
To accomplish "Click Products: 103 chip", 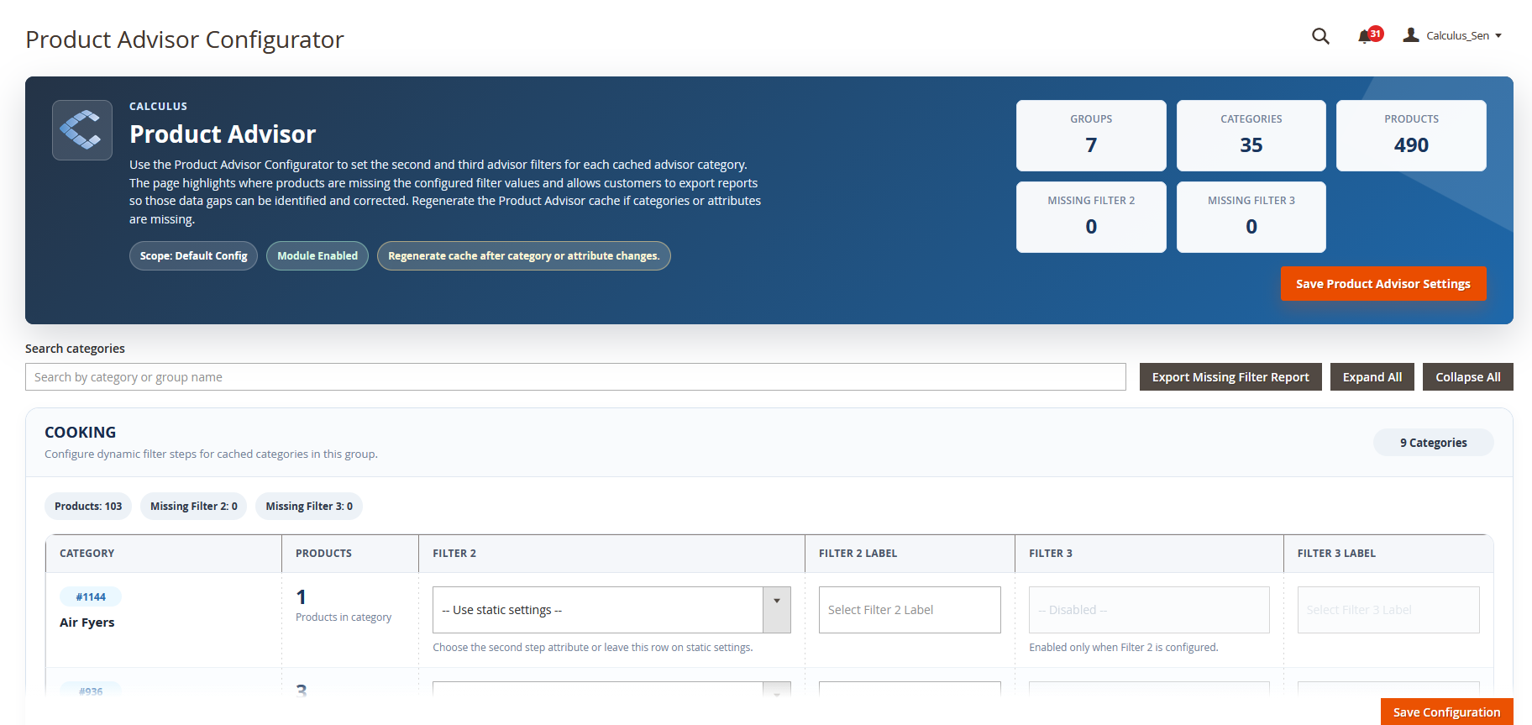I will (88, 507).
